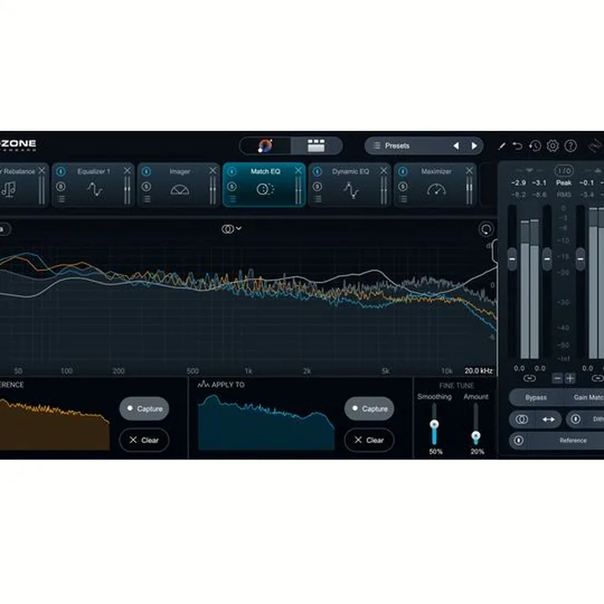Viewport: 604px width, 604px height.
Task: Toggle the stereo/mono overlapping circles icon
Action: click(x=522, y=419)
